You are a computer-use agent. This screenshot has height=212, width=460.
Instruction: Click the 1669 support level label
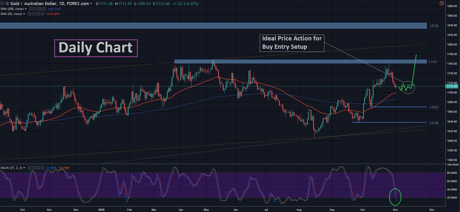click(x=434, y=107)
